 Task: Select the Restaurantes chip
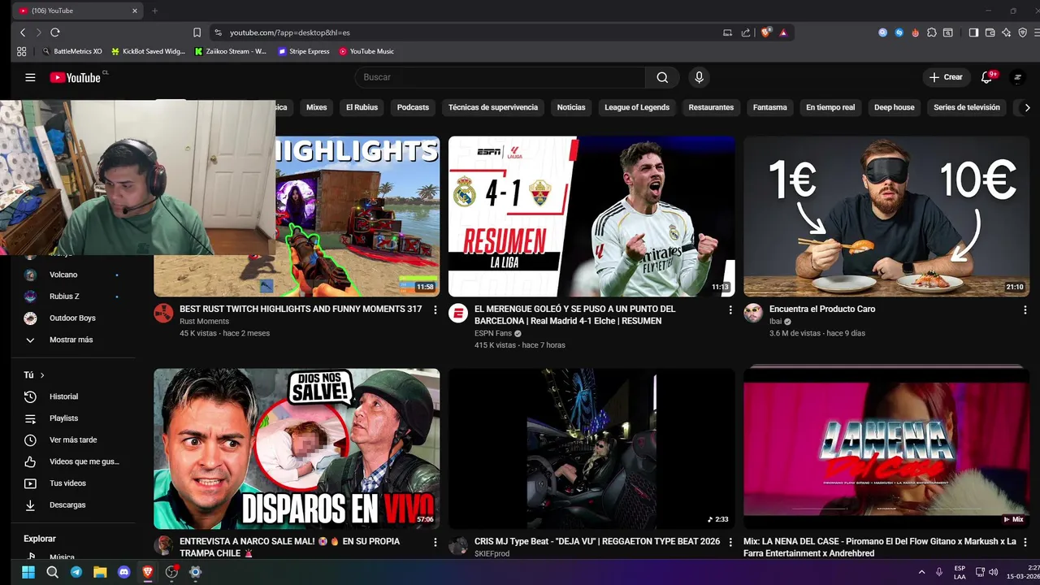pyautogui.click(x=711, y=107)
